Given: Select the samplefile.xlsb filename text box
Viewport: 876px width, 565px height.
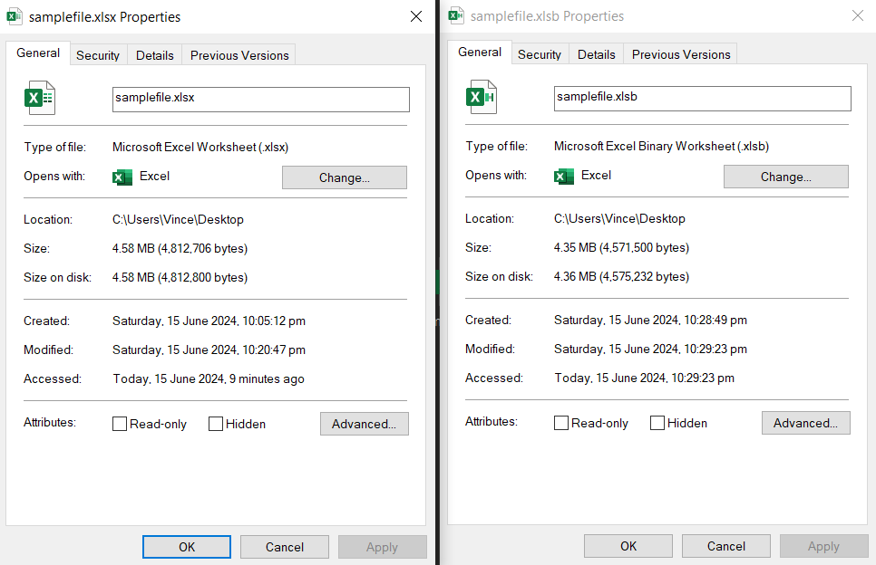Looking at the screenshot, I should point(702,99).
